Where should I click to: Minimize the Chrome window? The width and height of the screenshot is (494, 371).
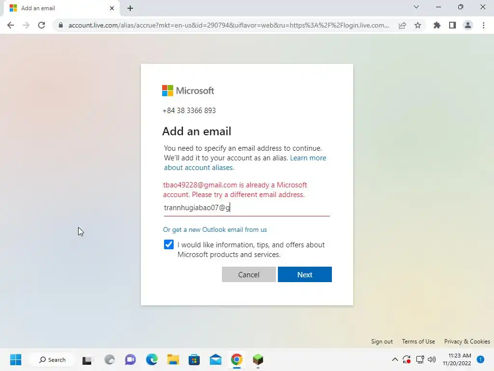[438, 7]
